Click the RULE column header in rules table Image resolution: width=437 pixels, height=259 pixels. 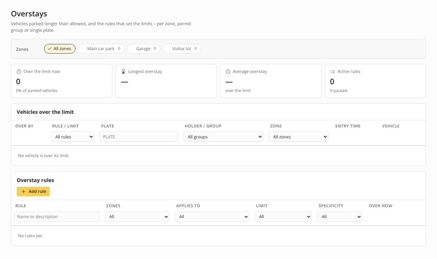tap(21, 206)
